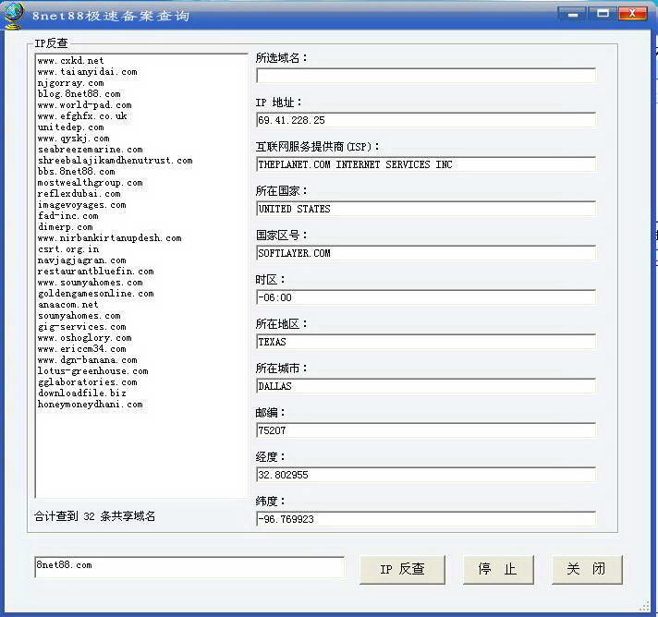Select unitedep.com in the list
The image size is (658, 617).
click(x=70, y=127)
